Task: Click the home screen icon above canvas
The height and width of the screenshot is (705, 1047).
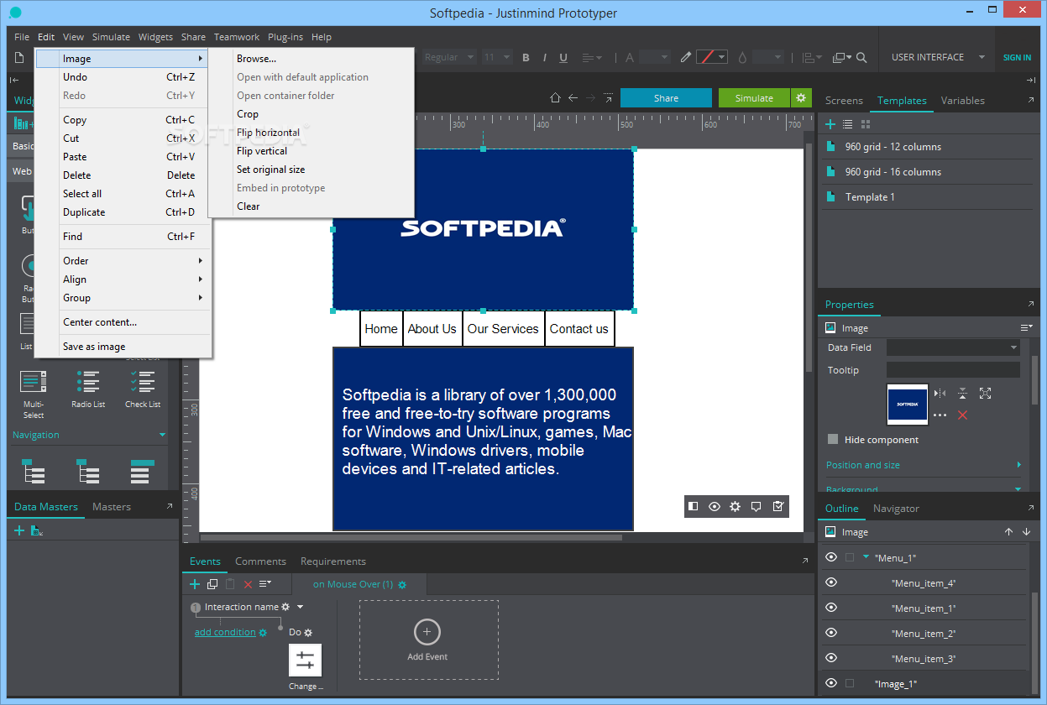Action: tap(555, 98)
